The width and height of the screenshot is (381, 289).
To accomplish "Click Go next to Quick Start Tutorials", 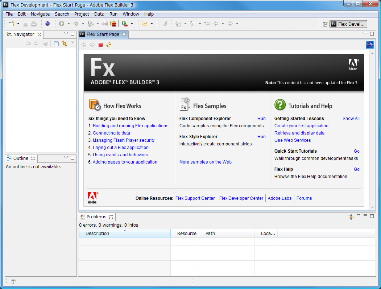I will click(356, 151).
